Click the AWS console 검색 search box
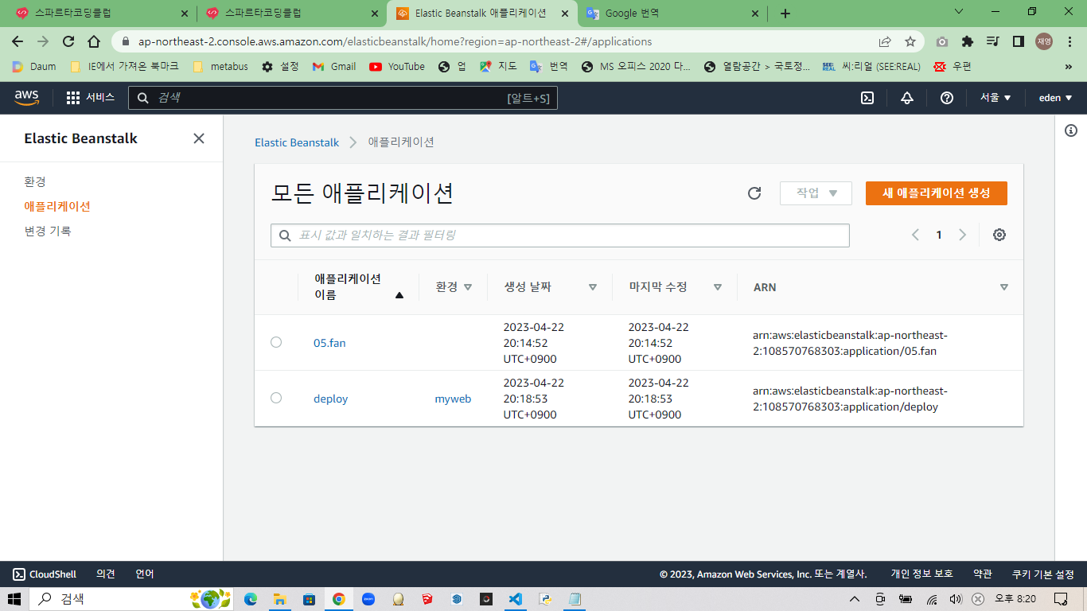1087x611 pixels. tap(343, 98)
